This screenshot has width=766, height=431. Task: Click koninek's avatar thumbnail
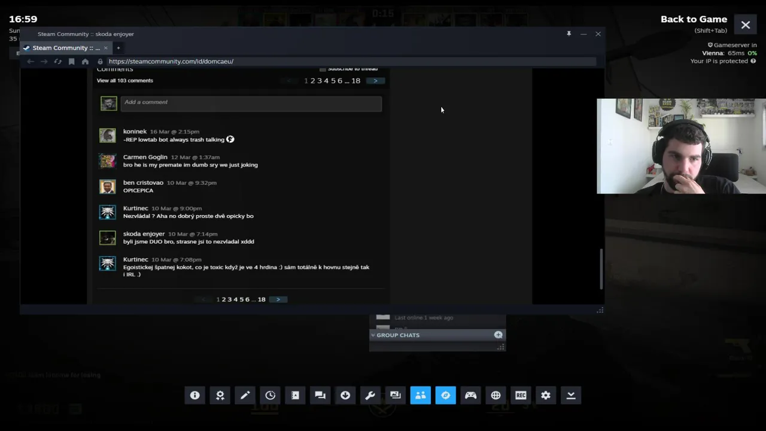[x=108, y=135]
